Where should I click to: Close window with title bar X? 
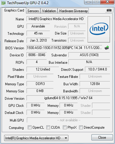click(x=107, y=2)
